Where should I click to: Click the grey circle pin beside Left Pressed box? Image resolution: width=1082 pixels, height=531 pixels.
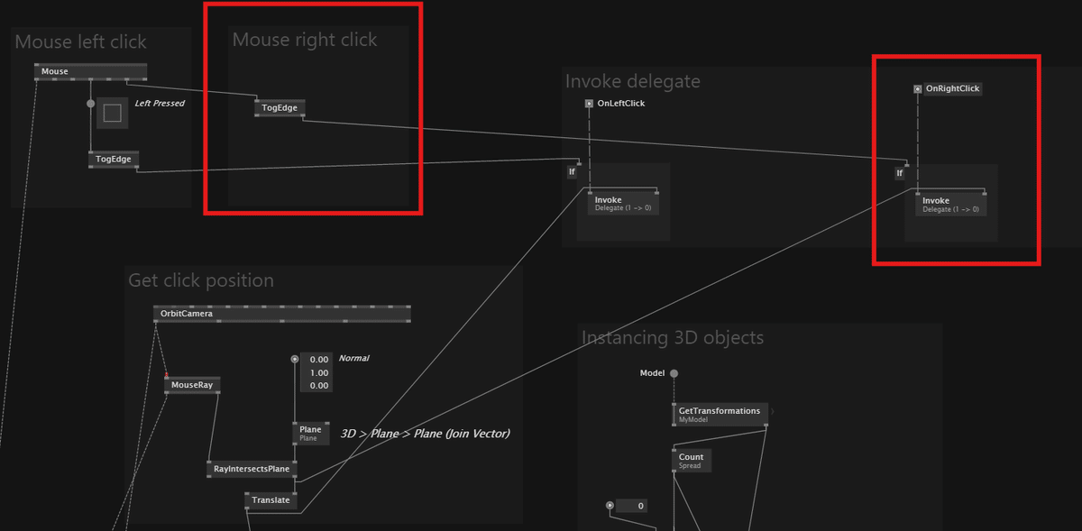pos(90,104)
